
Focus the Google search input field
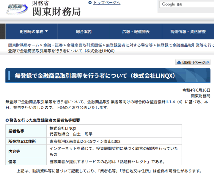187,4
